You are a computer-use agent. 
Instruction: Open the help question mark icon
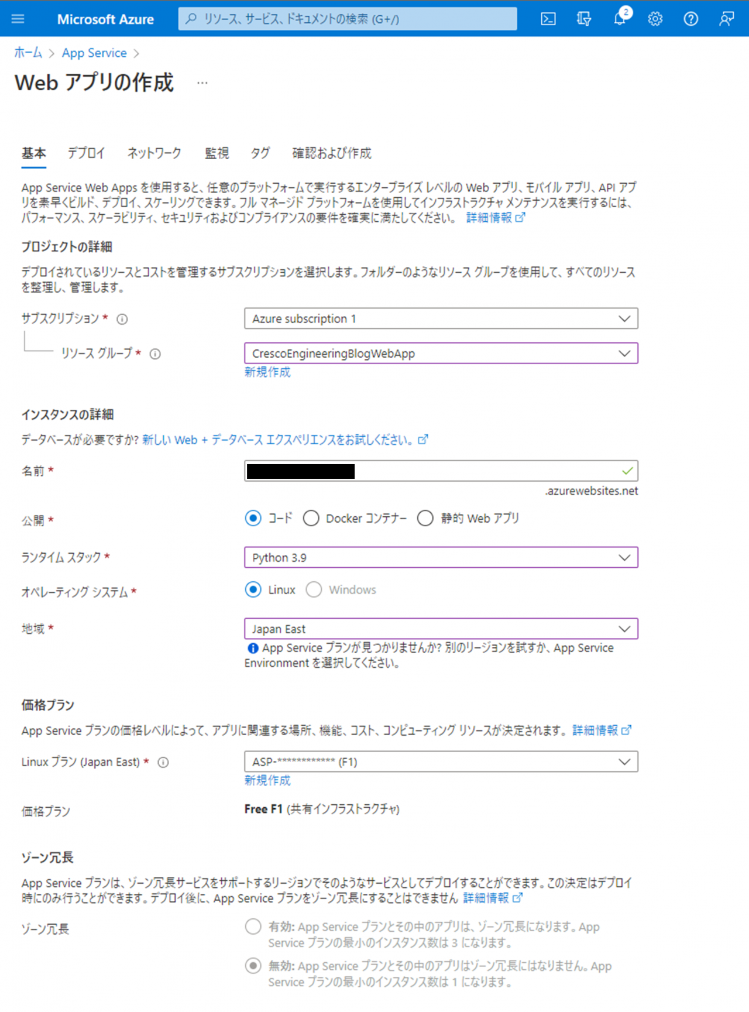click(x=691, y=19)
